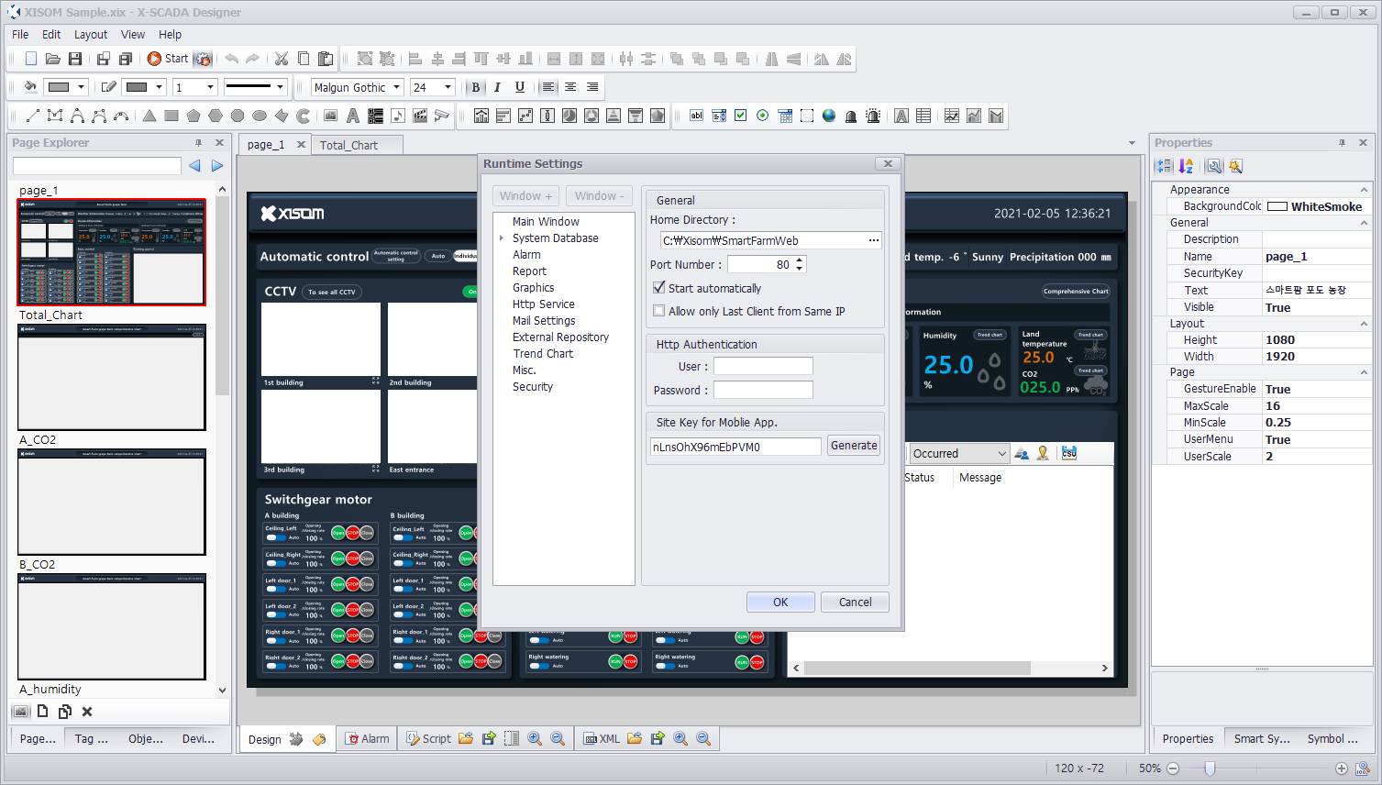
Task: Align text to center
Action: [570, 87]
